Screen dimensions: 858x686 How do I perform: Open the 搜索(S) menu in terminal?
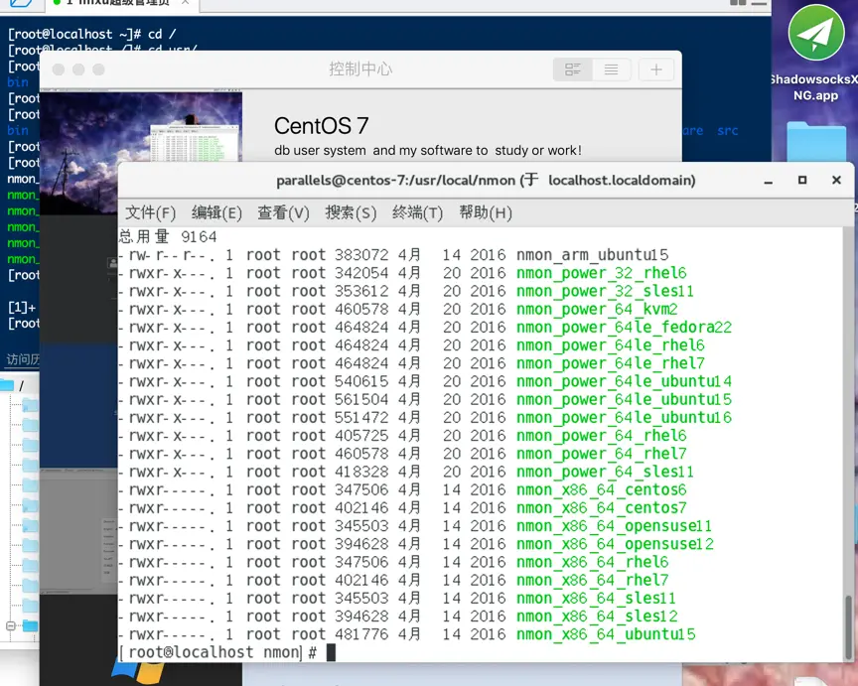pyautogui.click(x=351, y=212)
